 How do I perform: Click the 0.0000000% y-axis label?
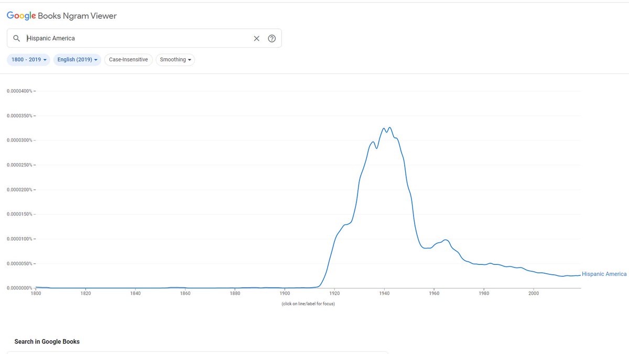point(19,288)
